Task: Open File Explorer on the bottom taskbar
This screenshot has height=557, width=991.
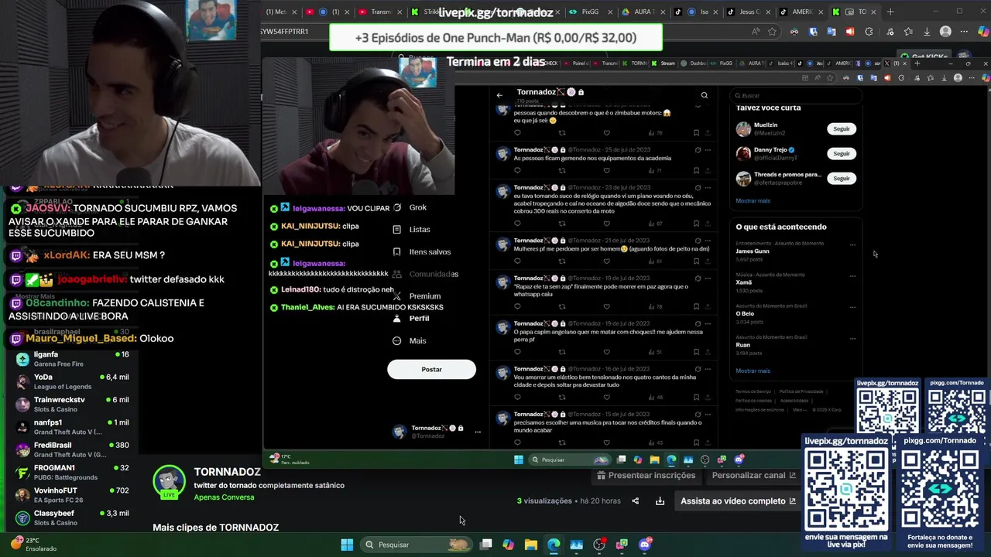Action: tap(530, 545)
